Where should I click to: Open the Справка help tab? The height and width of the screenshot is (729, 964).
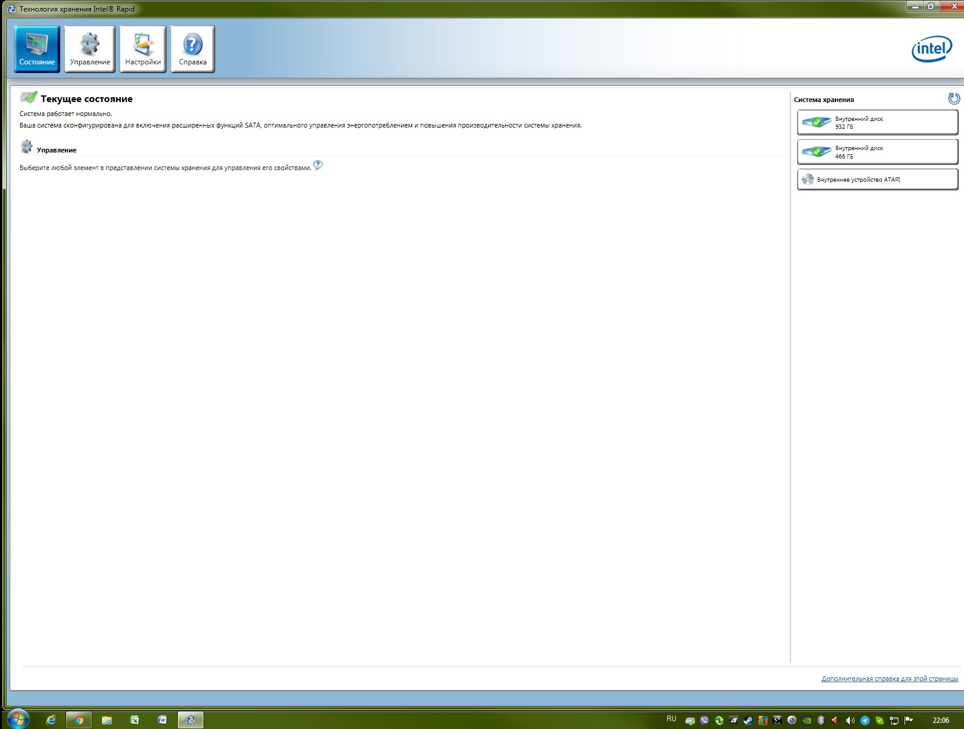pos(192,49)
